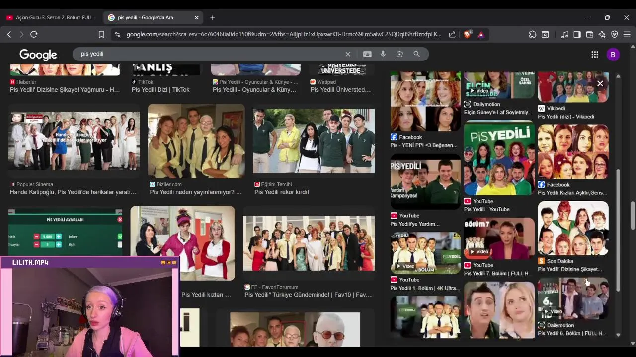Open FavoriForumum formal cast photo thumbnail
636x357 pixels.
[309, 243]
